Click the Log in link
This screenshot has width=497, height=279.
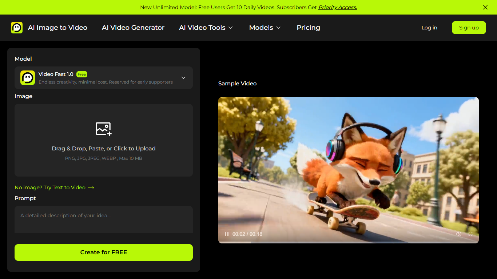429,27
